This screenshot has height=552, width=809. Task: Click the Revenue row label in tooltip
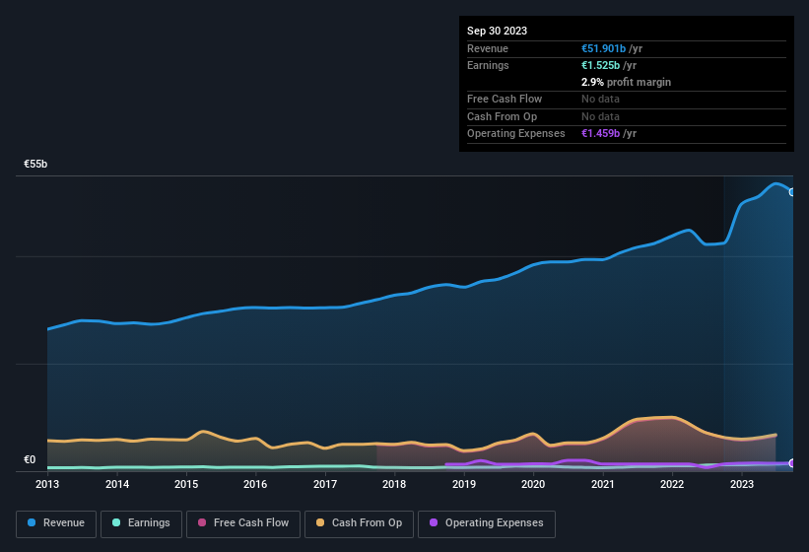click(488, 48)
